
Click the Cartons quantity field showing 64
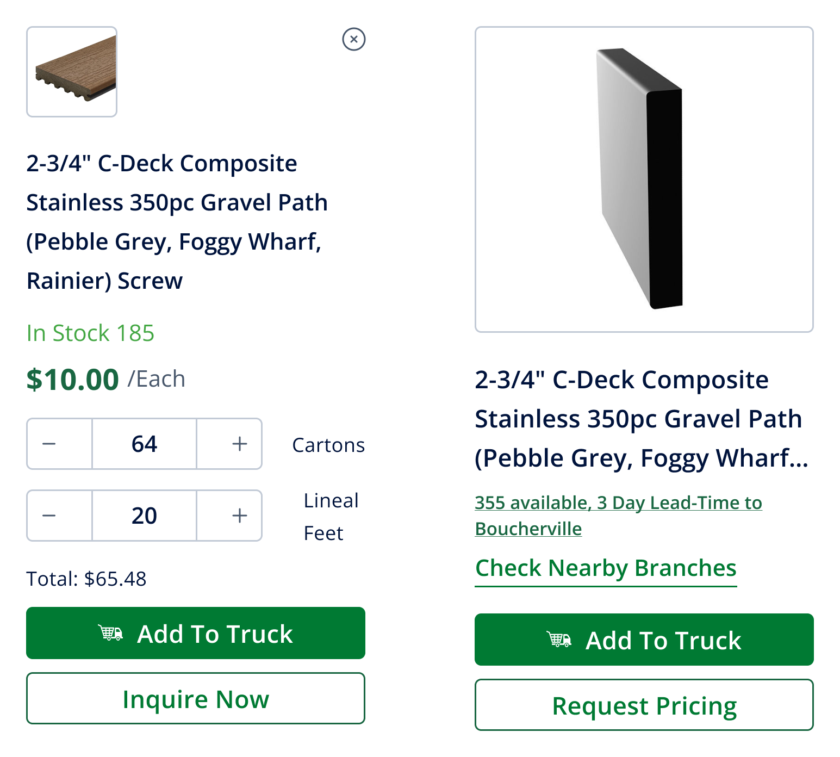[x=144, y=444]
